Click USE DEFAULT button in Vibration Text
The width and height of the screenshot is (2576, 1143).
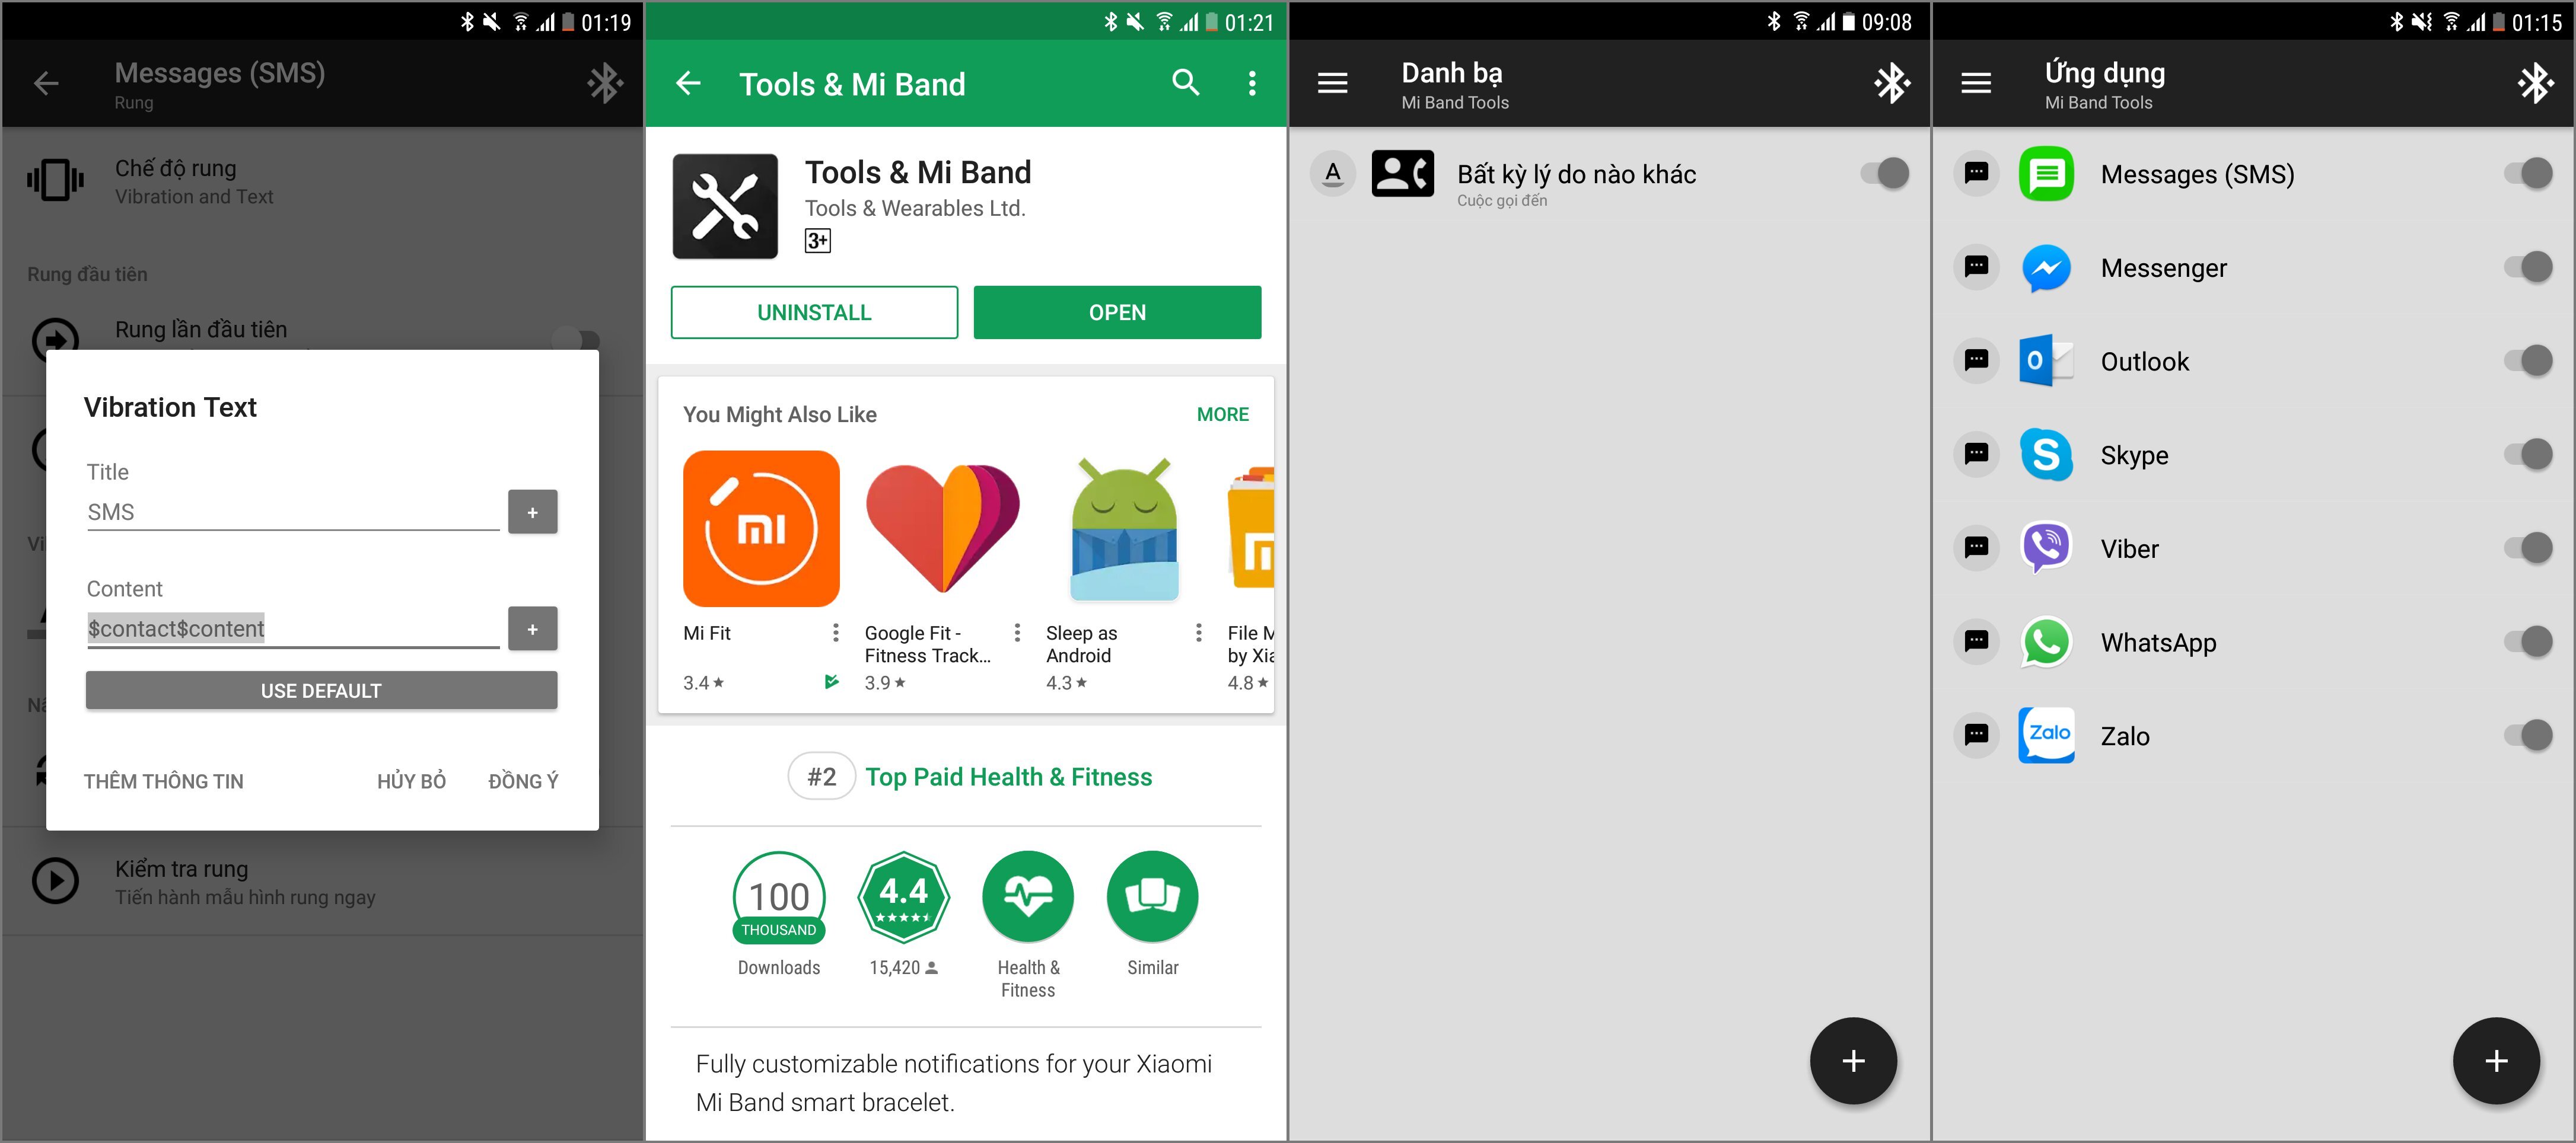tap(319, 688)
